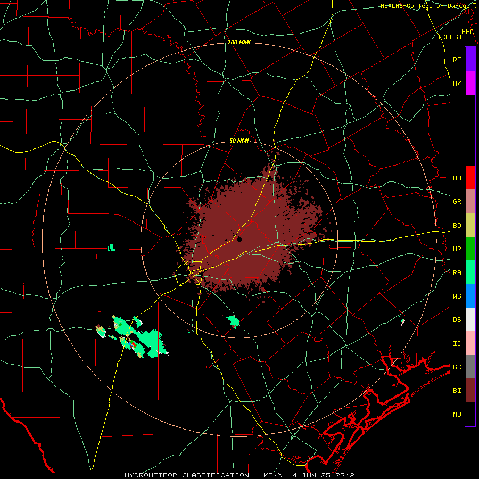Click the RA light green legend swatch
This screenshot has height=479, width=479.
pyautogui.click(x=470, y=272)
